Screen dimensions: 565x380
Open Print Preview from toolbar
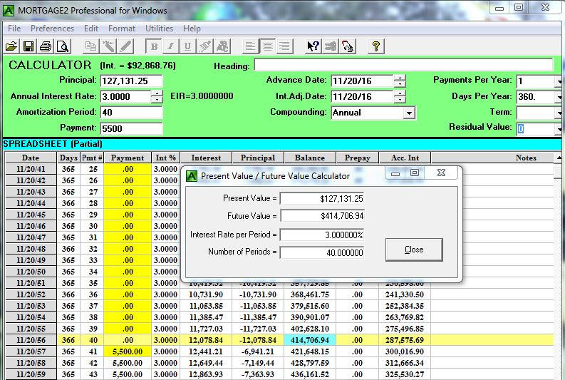[x=63, y=46]
